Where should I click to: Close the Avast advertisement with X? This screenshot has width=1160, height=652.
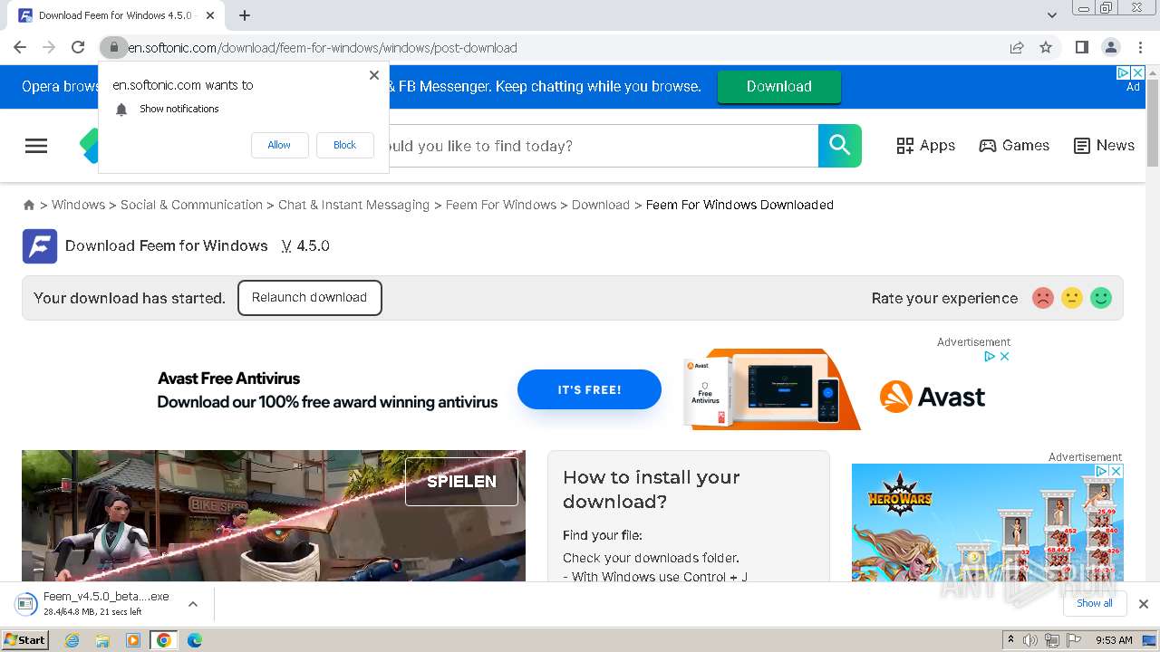(1004, 357)
